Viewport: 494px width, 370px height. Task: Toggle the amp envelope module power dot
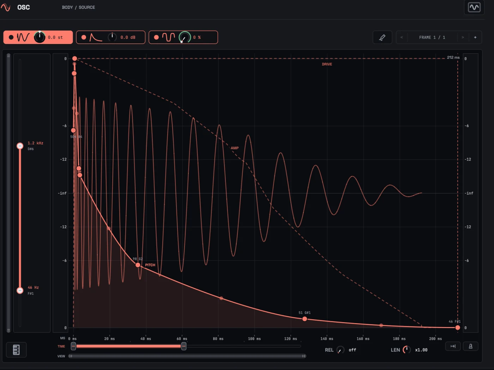tap(84, 37)
